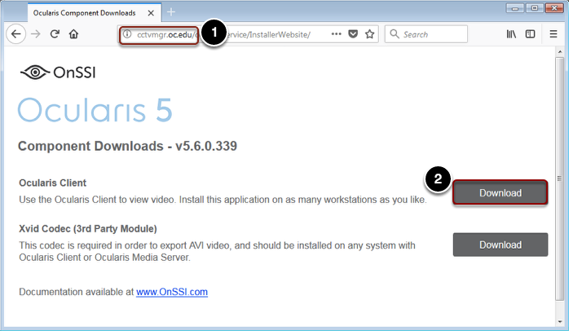Click the Ocularis 5 product logo
Screen dimensions: 569x331
[95, 110]
